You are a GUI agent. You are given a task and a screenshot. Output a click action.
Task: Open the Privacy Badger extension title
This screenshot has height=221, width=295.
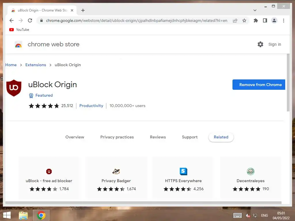[116, 181]
